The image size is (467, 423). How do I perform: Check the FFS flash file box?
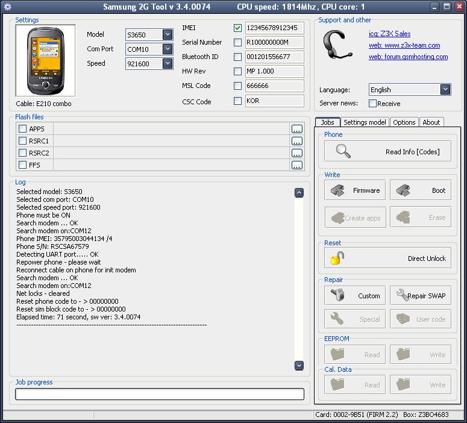[23, 164]
